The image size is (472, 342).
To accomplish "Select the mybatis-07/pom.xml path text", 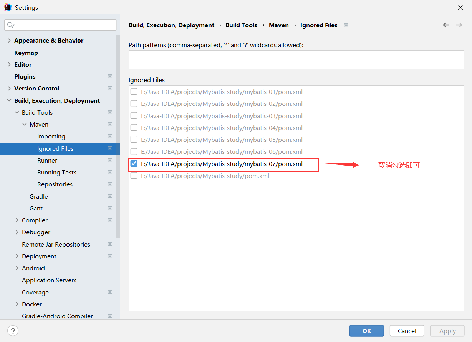I will click(222, 164).
